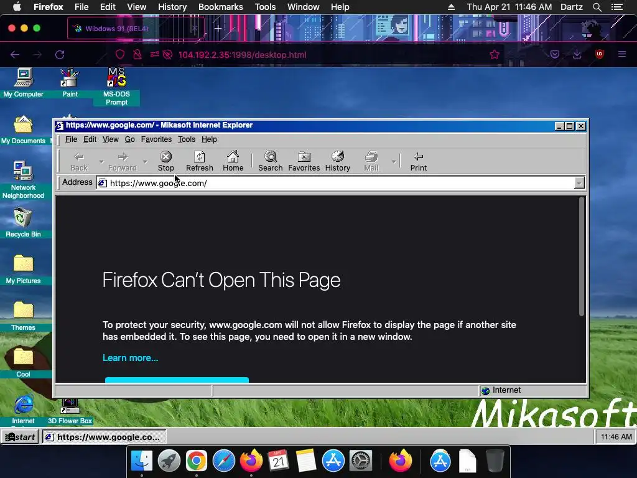The height and width of the screenshot is (478, 637).
Task: Expand the Forward history dropdown arrow
Action: click(x=145, y=161)
